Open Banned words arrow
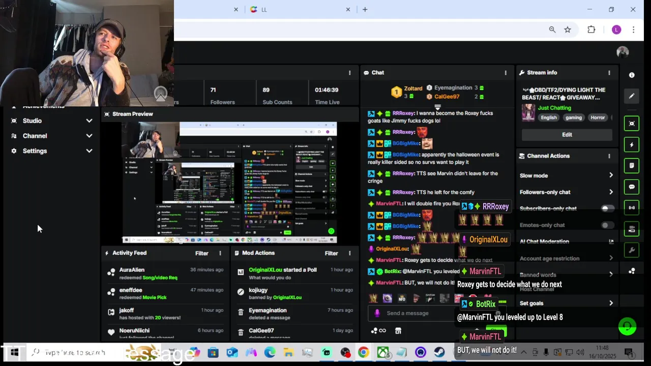Image resolution: width=651 pixels, height=366 pixels. point(611,274)
